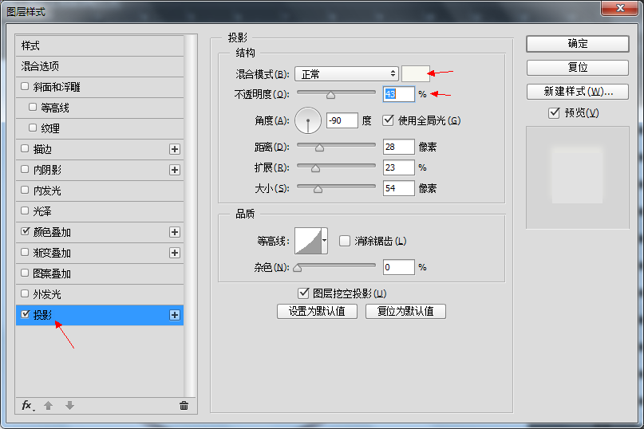Image resolution: width=644 pixels, height=429 pixels.
Task: Select 样式 in the left list
Action: 100,45
